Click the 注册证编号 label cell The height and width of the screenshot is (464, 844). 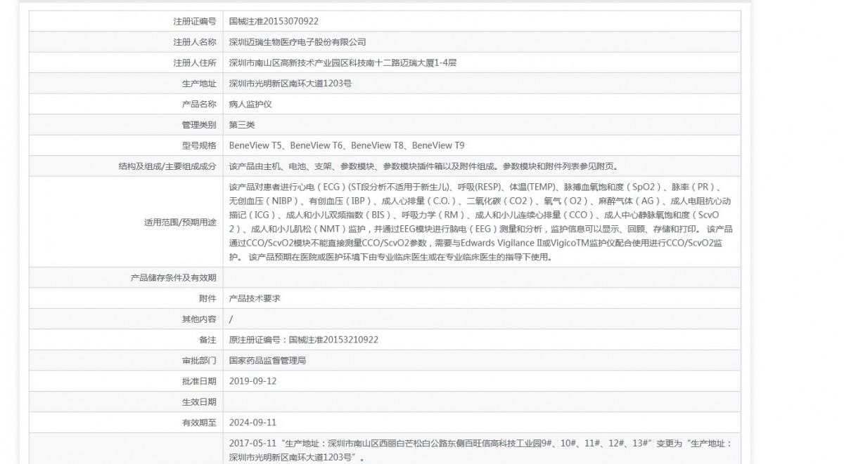195,22
